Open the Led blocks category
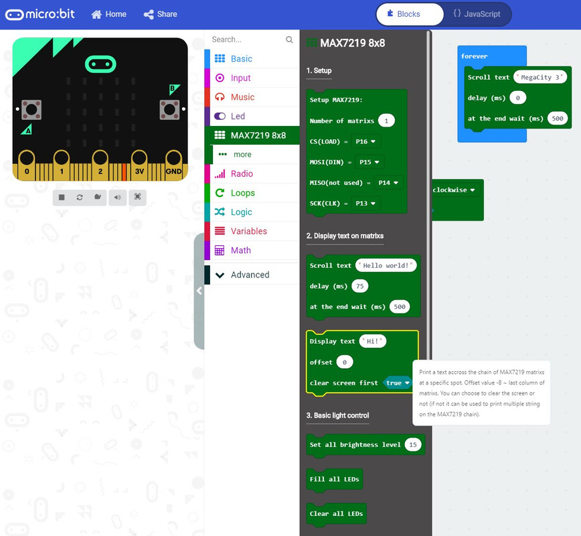 [252, 117]
